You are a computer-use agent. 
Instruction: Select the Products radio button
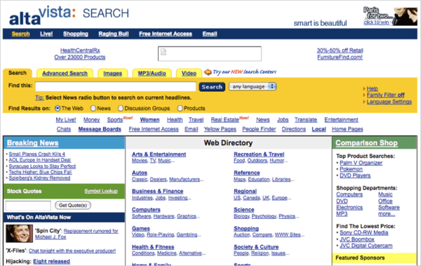180,108
